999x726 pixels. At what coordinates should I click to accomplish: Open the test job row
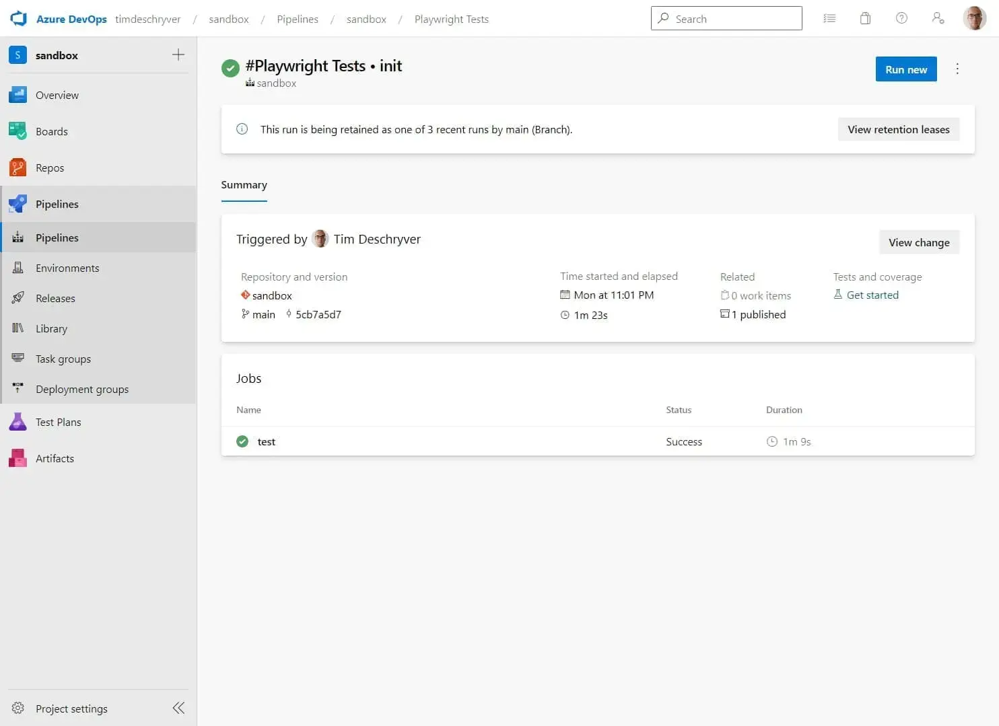coord(598,441)
